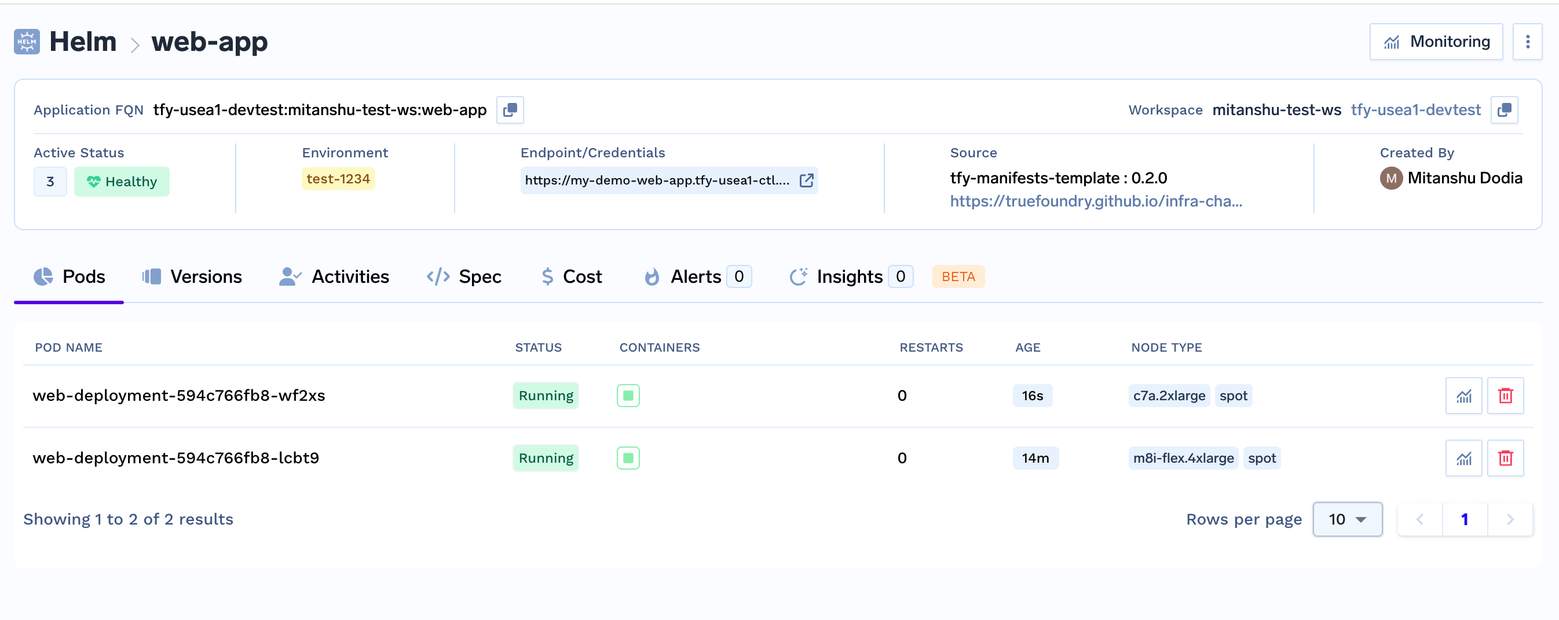Open Monitoring dashboard button

pyautogui.click(x=1436, y=42)
